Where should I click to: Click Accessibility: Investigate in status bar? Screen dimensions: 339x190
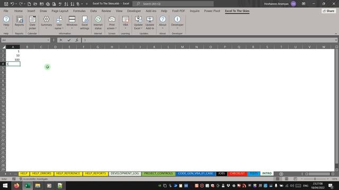[x=34, y=179]
